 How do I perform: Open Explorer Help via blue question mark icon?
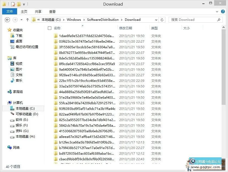tap(223, 11)
